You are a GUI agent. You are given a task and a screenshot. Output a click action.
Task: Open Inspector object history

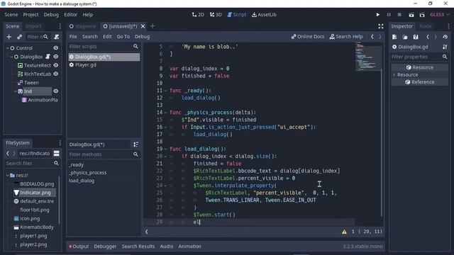click(445, 37)
